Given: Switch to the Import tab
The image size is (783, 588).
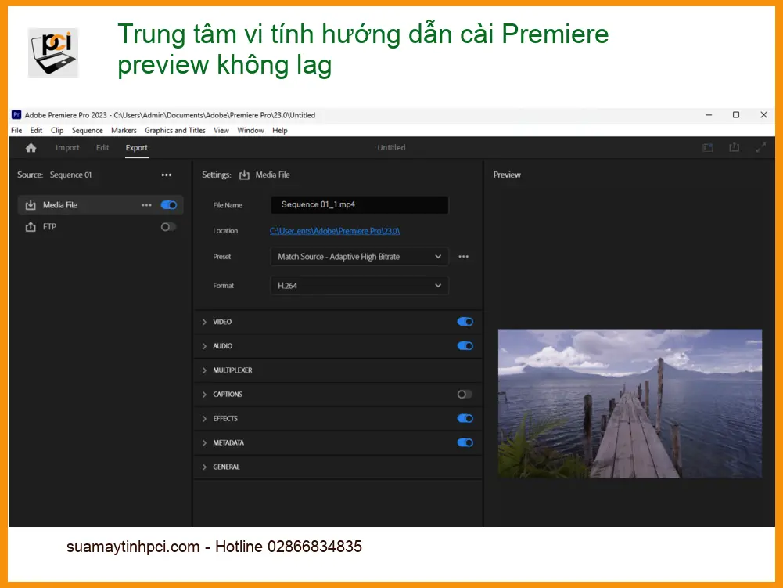Looking at the screenshot, I should coord(67,147).
